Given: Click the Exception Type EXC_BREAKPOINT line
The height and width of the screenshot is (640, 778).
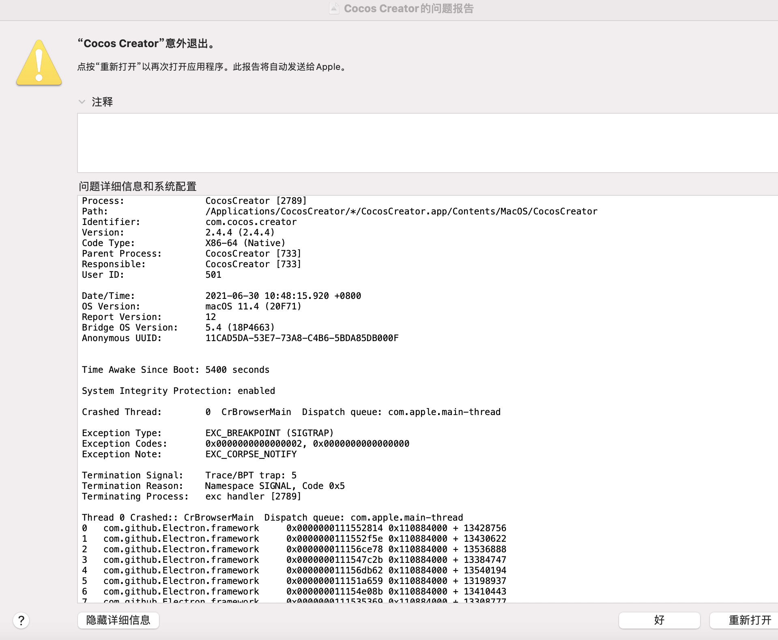Looking at the screenshot, I should 208,433.
